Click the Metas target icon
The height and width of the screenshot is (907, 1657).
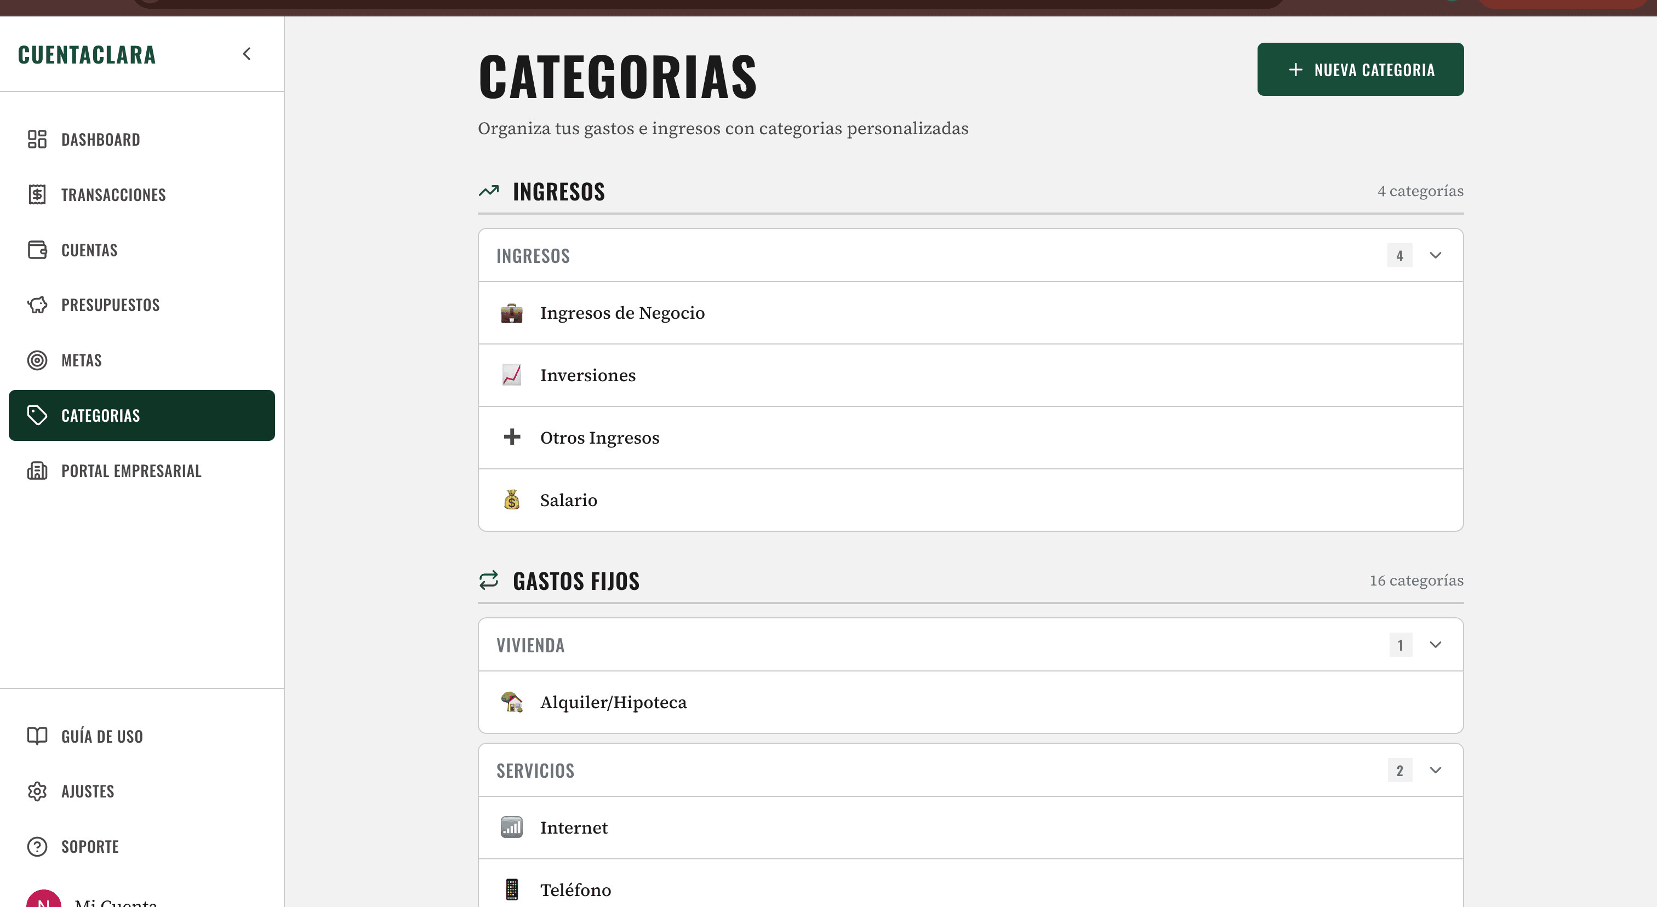pos(37,360)
